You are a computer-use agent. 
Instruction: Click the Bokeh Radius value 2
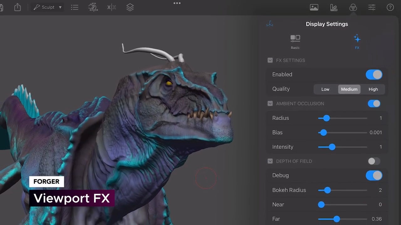tap(380, 190)
